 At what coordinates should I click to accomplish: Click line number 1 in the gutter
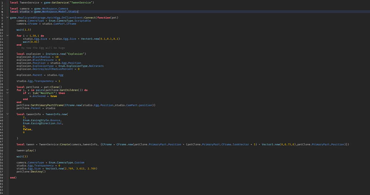click(x=2, y=2)
